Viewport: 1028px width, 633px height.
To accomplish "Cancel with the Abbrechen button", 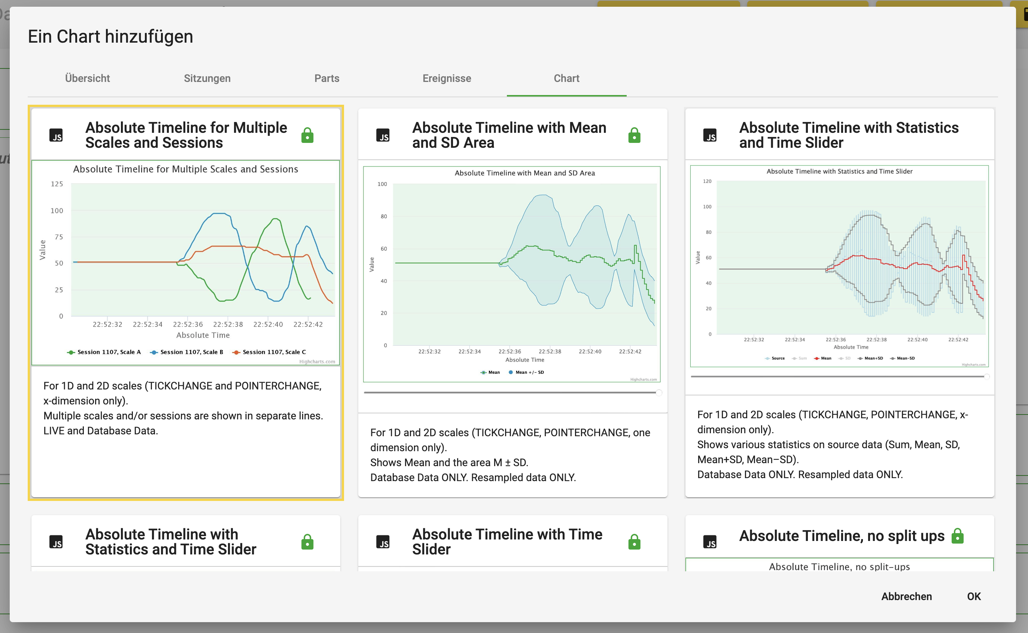I will coord(906,596).
